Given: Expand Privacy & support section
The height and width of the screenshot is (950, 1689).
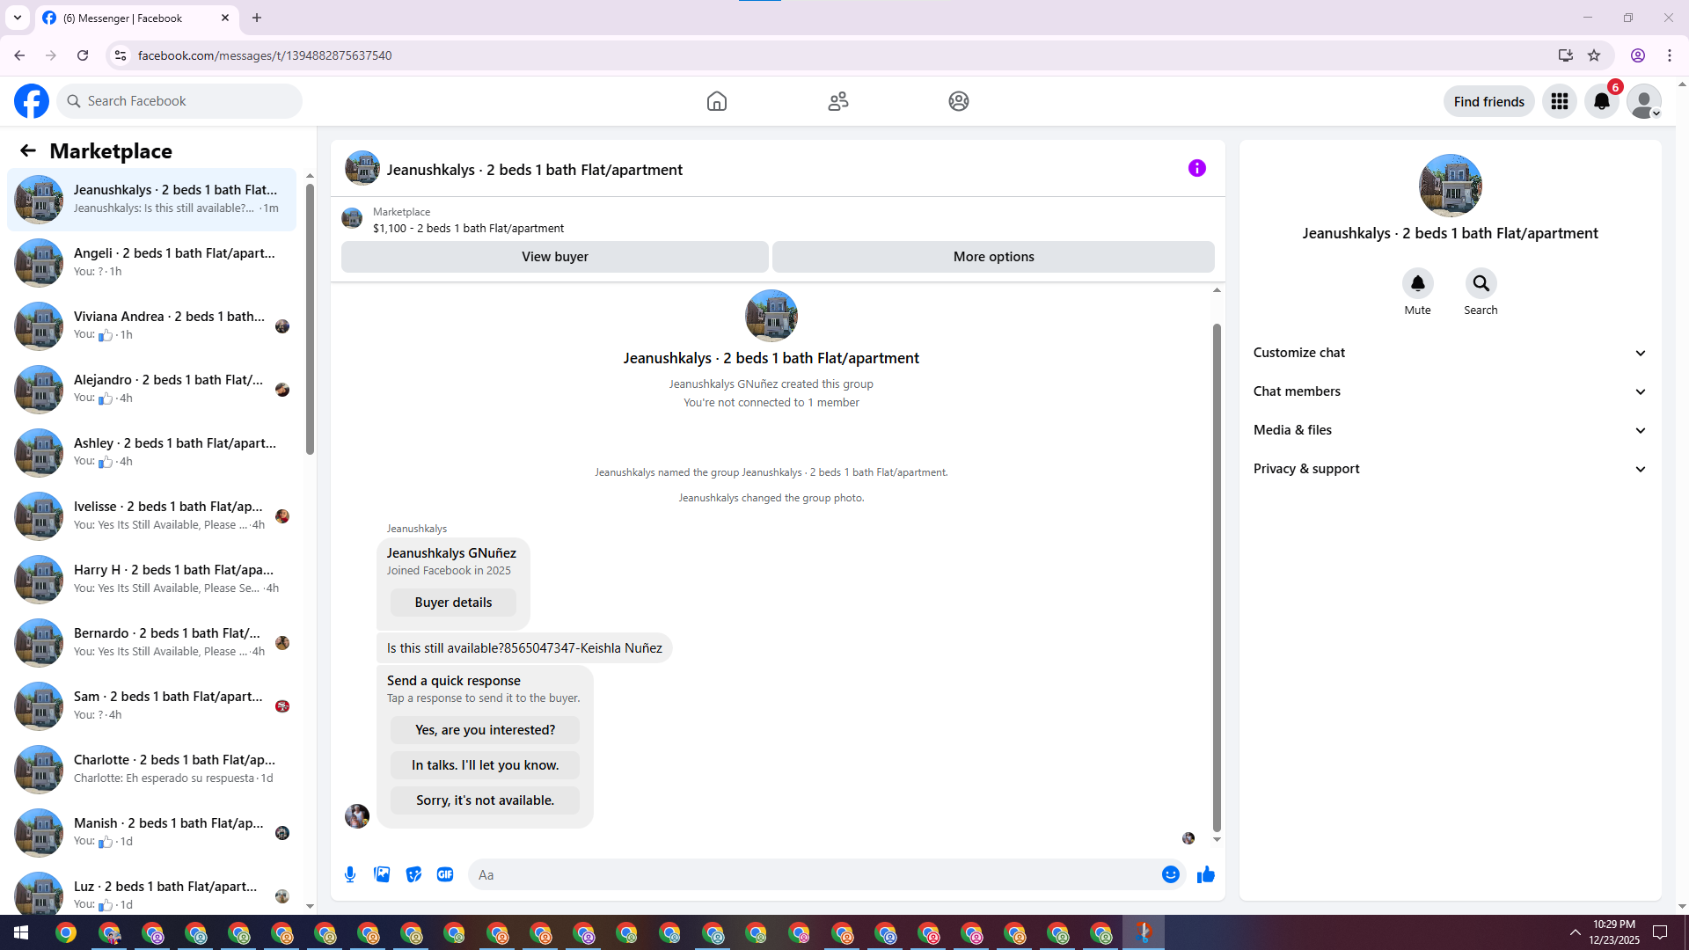Looking at the screenshot, I should point(1450,469).
